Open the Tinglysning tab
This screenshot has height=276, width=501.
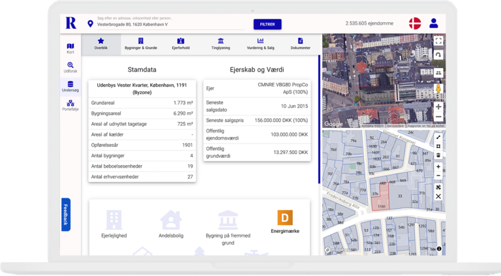[219, 44]
